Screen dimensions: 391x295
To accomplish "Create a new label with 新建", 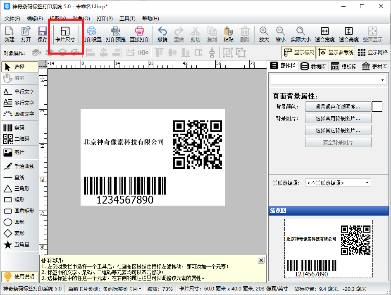I will pos(10,34).
